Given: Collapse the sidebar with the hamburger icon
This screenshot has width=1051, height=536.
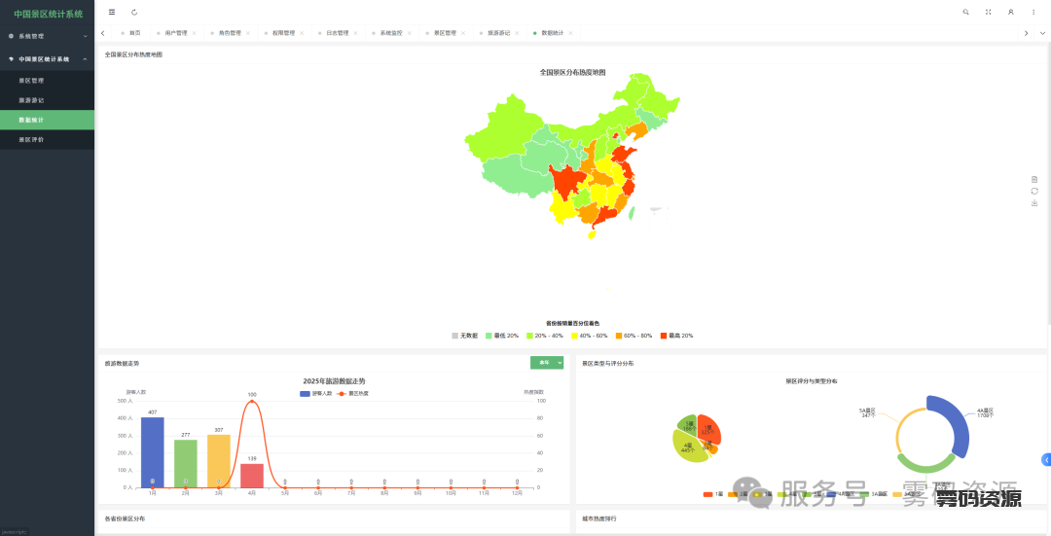Looking at the screenshot, I should point(112,12).
